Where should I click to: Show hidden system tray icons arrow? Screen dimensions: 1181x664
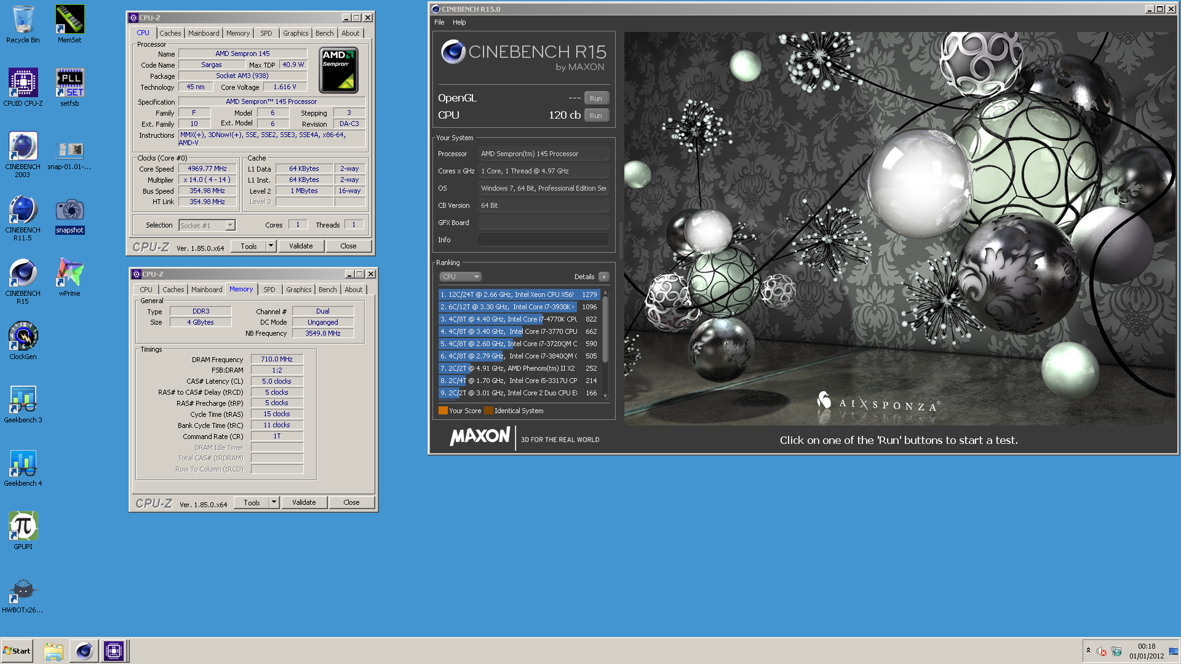(x=1088, y=651)
